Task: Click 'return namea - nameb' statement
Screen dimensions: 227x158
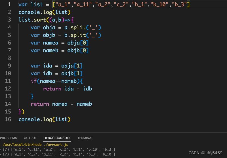Action: pos(61,104)
